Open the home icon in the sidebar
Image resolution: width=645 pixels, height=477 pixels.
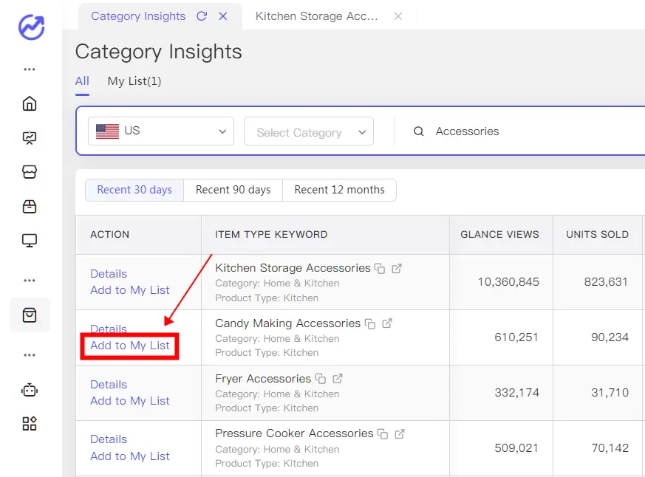(30, 103)
